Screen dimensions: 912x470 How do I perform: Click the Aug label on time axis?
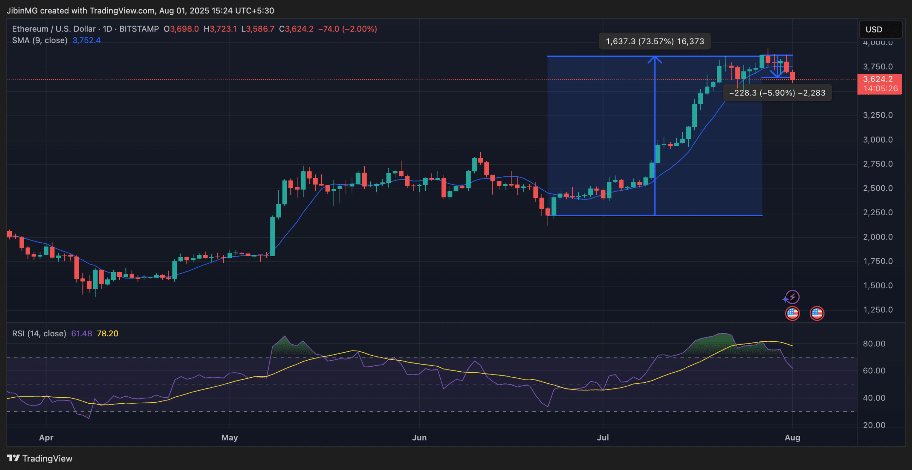point(792,437)
